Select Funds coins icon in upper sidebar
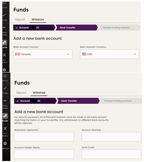The width and height of the screenshot is (144, 162). (x=5, y=42)
